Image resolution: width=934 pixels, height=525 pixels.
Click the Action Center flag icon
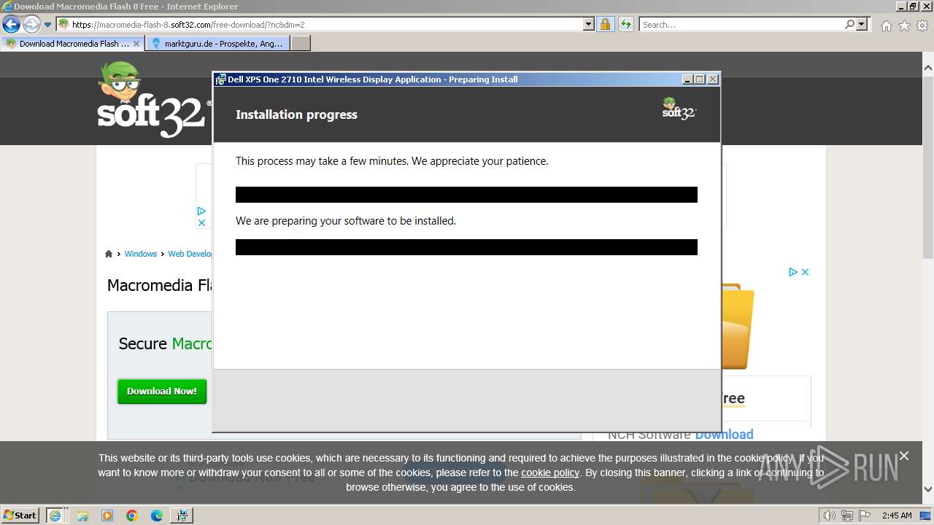click(x=864, y=516)
